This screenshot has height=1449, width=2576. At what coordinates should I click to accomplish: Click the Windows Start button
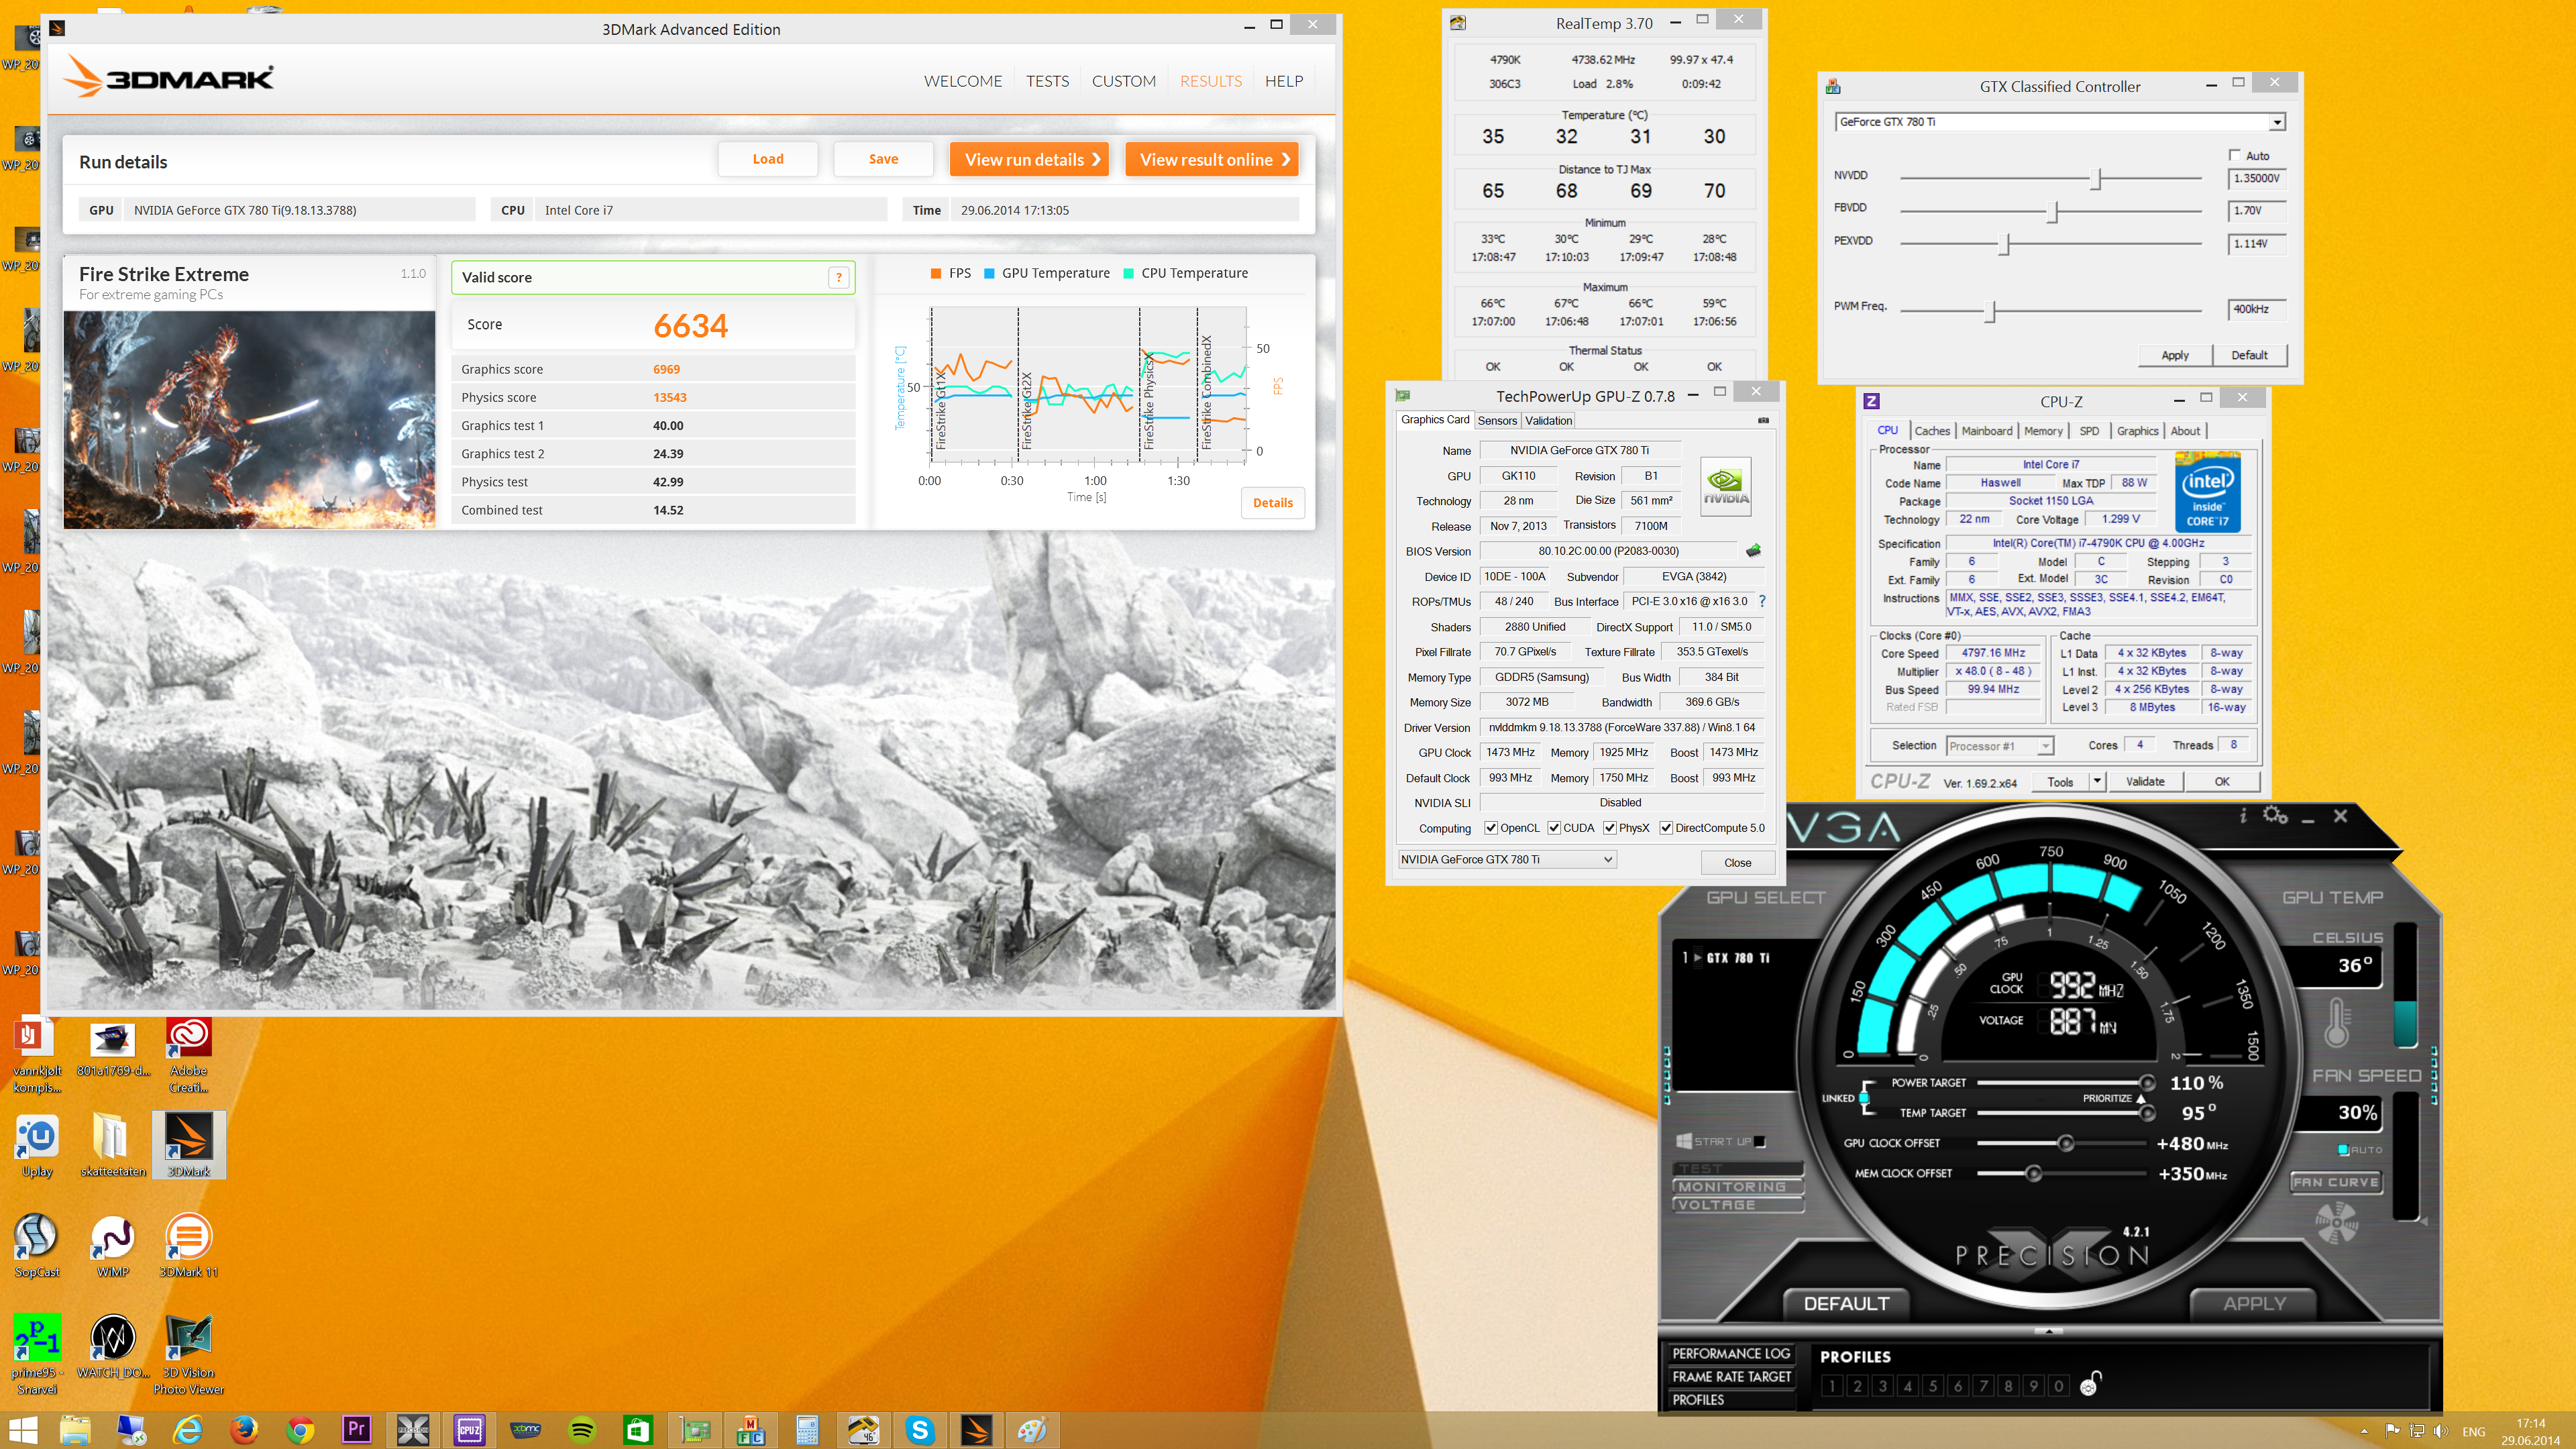[22, 1430]
